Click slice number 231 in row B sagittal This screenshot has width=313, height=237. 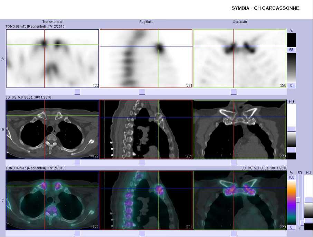click(x=189, y=156)
